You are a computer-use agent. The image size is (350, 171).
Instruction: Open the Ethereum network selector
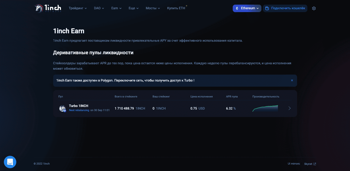[x=247, y=8]
